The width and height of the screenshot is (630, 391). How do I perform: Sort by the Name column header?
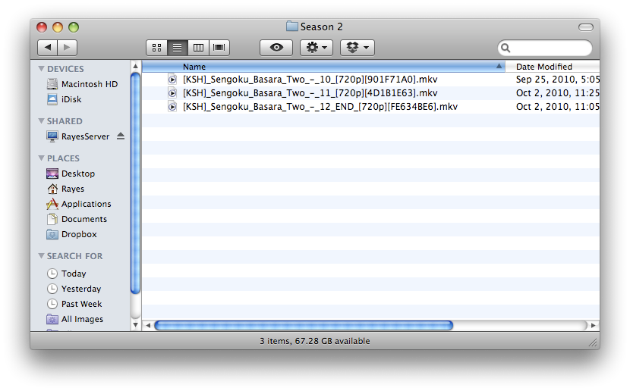coord(323,67)
